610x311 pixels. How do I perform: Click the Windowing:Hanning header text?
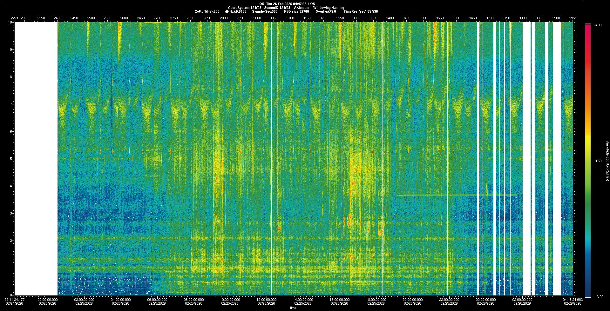click(x=329, y=8)
